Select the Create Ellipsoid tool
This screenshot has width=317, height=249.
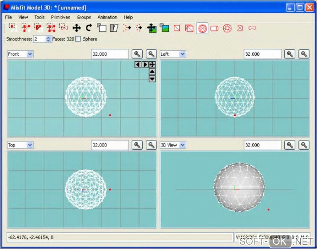[x=202, y=28]
